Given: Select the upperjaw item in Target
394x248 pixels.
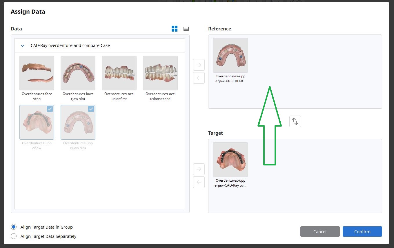Looking at the screenshot, I should coord(230,160).
